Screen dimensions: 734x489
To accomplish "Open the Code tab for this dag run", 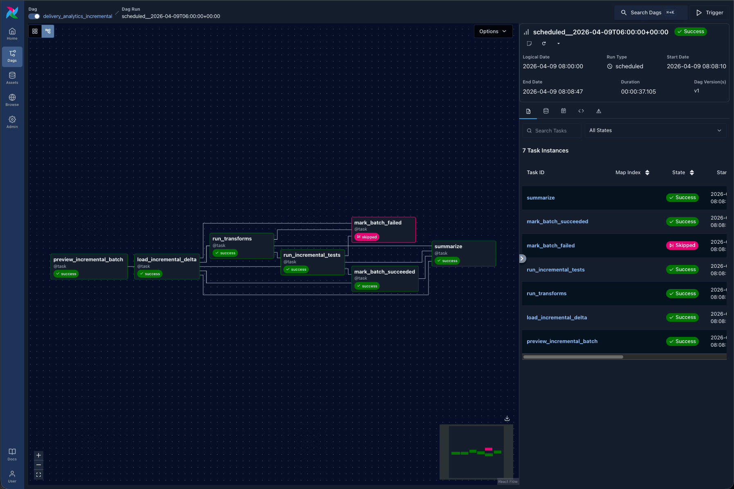I will tap(581, 110).
